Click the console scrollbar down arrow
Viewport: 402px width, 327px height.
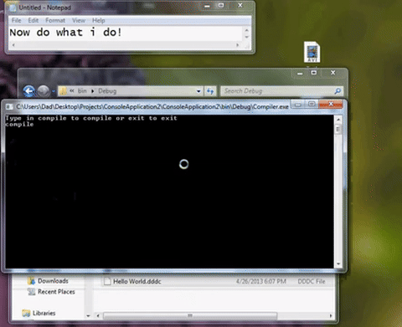338,263
